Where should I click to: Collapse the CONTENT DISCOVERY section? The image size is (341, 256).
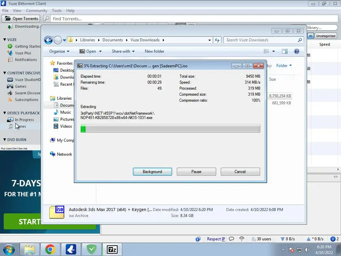point(5,73)
